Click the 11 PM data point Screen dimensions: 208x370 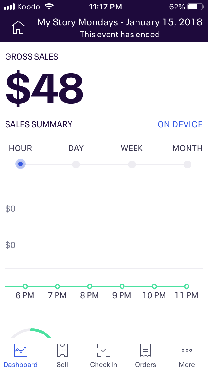(x=187, y=287)
